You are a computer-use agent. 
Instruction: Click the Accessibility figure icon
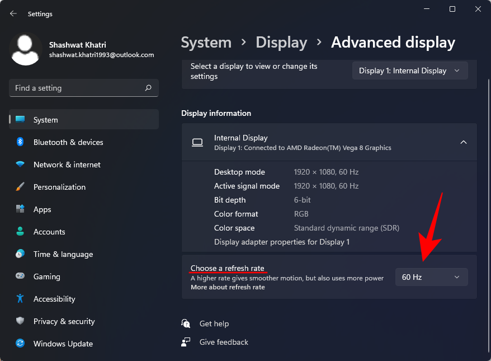pyautogui.click(x=20, y=299)
